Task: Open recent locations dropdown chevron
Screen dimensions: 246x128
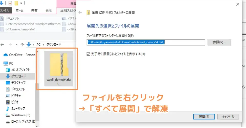Action: pos(16,45)
